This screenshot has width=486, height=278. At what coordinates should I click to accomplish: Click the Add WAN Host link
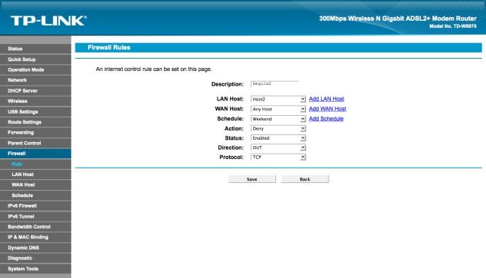pyautogui.click(x=327, y=109)
